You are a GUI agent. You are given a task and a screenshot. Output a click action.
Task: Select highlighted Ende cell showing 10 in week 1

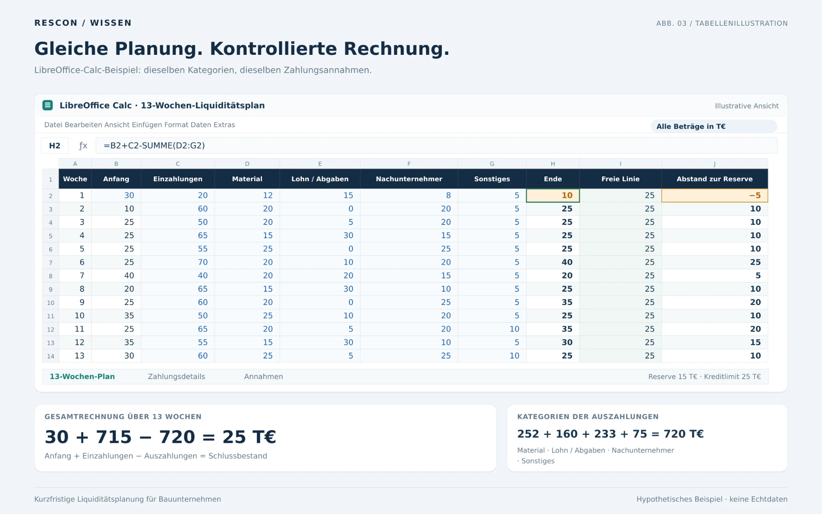pos(553,195)
